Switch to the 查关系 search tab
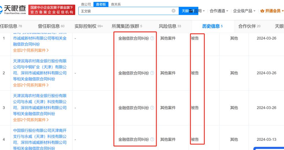 click(x=116, y=4)
